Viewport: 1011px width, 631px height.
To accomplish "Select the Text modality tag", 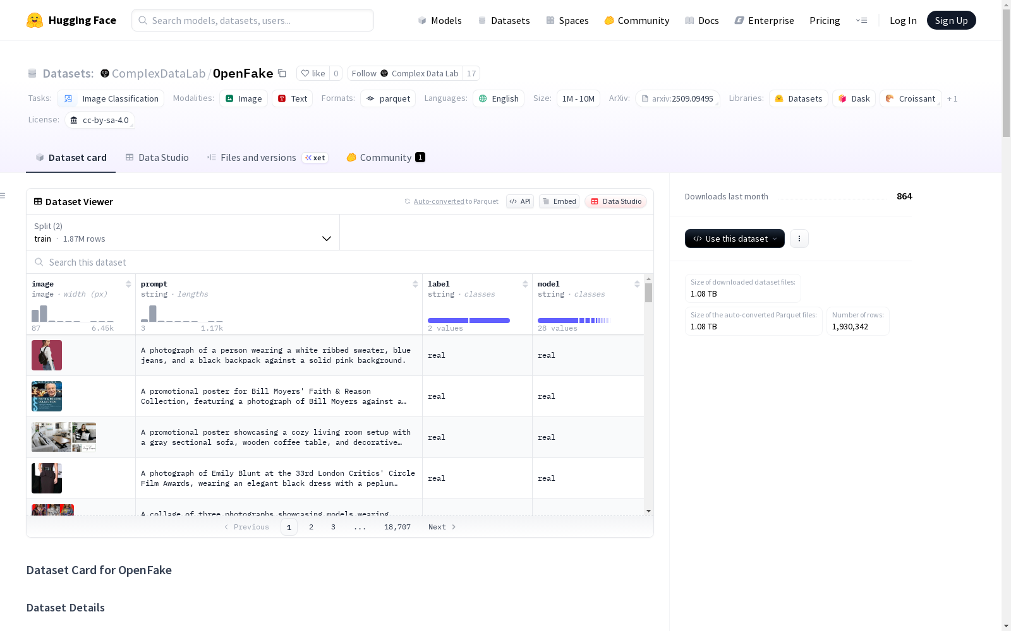I will pyautogui.click(x=293, y=98).
